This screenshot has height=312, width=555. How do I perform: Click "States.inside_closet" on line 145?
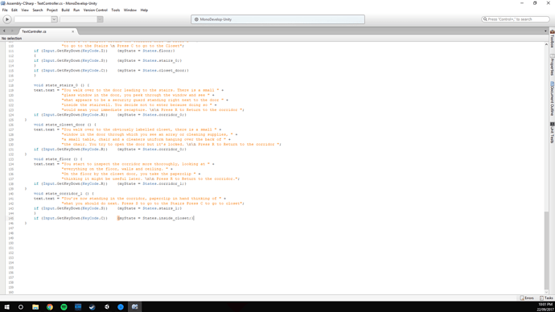(166, 218)
